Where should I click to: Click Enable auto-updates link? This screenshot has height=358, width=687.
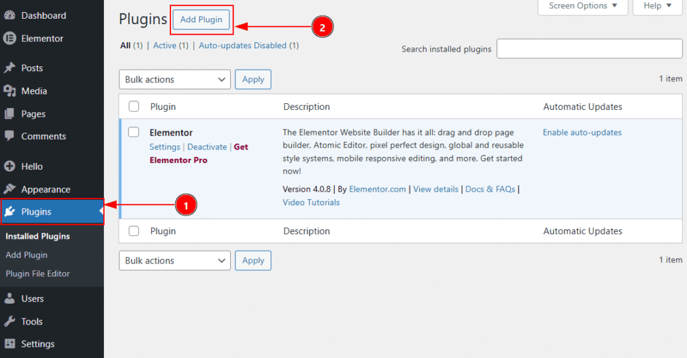click(x=582, y=132)
